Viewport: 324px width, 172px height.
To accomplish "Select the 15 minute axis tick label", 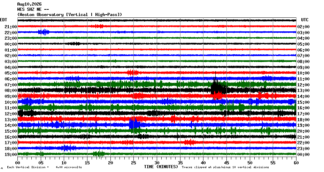I will pos(87,163).
